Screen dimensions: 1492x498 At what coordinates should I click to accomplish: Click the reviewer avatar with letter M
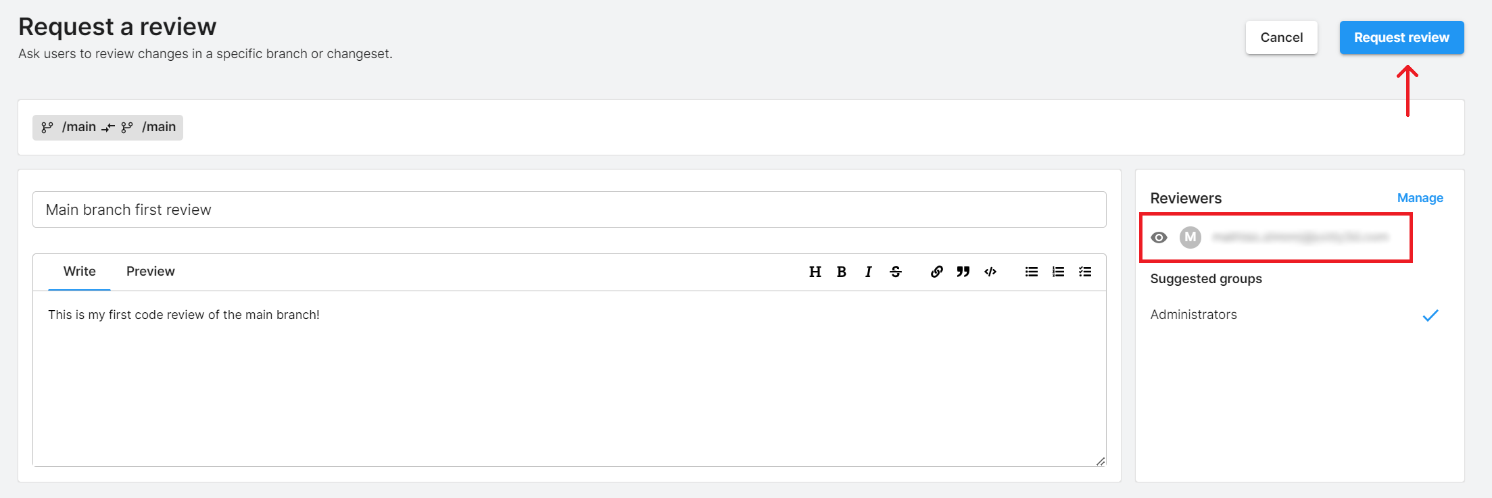click(1190, 237)
